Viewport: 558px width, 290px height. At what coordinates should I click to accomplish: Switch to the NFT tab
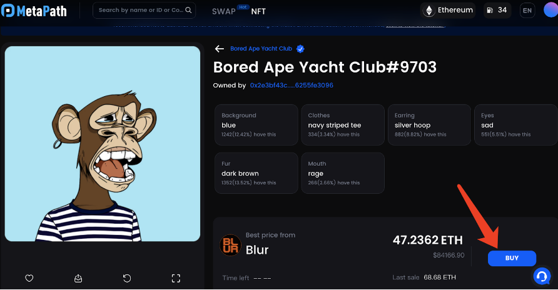coord(258,11)
